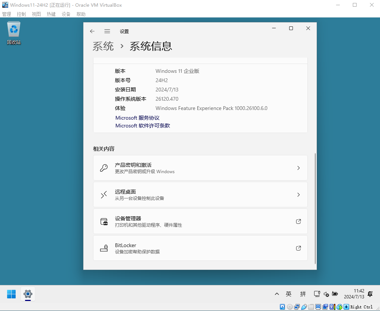Click VirtualBox shared folders indicator
This screenshot has height=311, width=380.
click(311, 307)
